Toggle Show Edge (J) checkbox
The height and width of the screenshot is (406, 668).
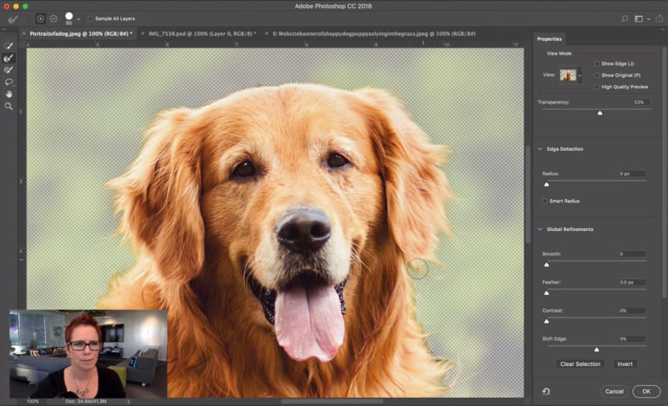click(596, 63)
